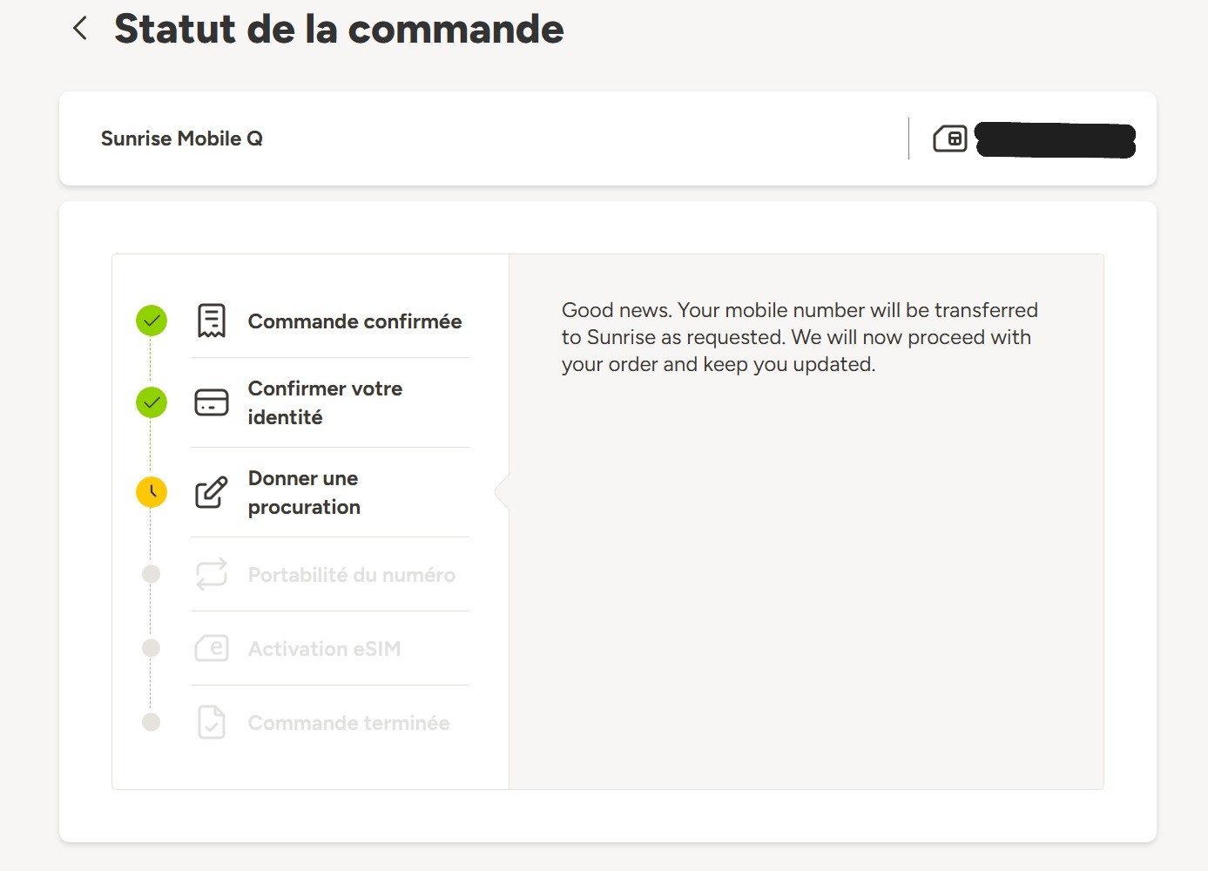1208x871 pixels.
Task: Click grey status dot for Activation eSIM
Action: click(x=152, y=648)
